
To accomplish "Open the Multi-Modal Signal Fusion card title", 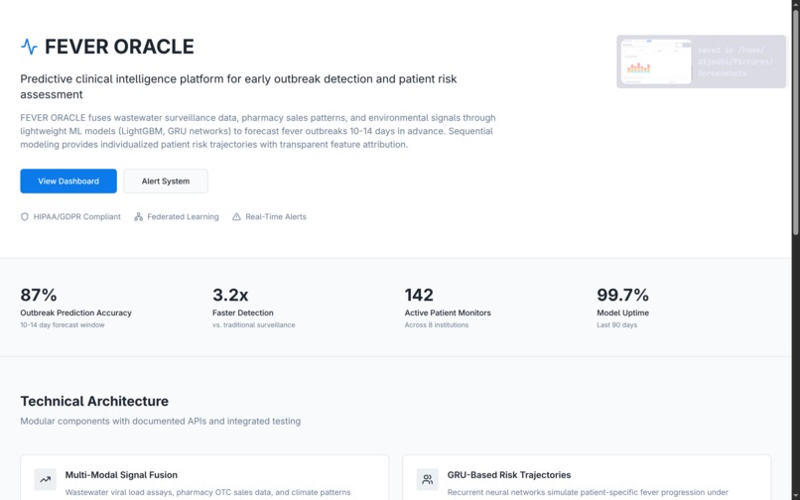I will [x=121, y=475].
